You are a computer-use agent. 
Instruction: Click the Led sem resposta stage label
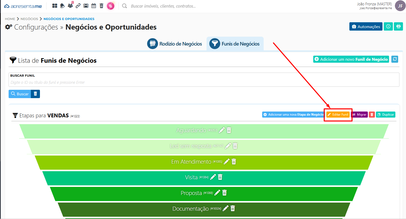point(191,146)
